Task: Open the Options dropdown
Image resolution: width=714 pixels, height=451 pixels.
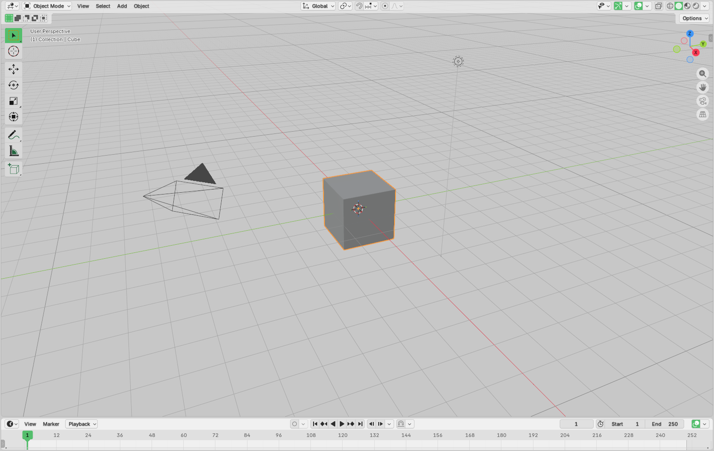Action: (x=694, y=18)
